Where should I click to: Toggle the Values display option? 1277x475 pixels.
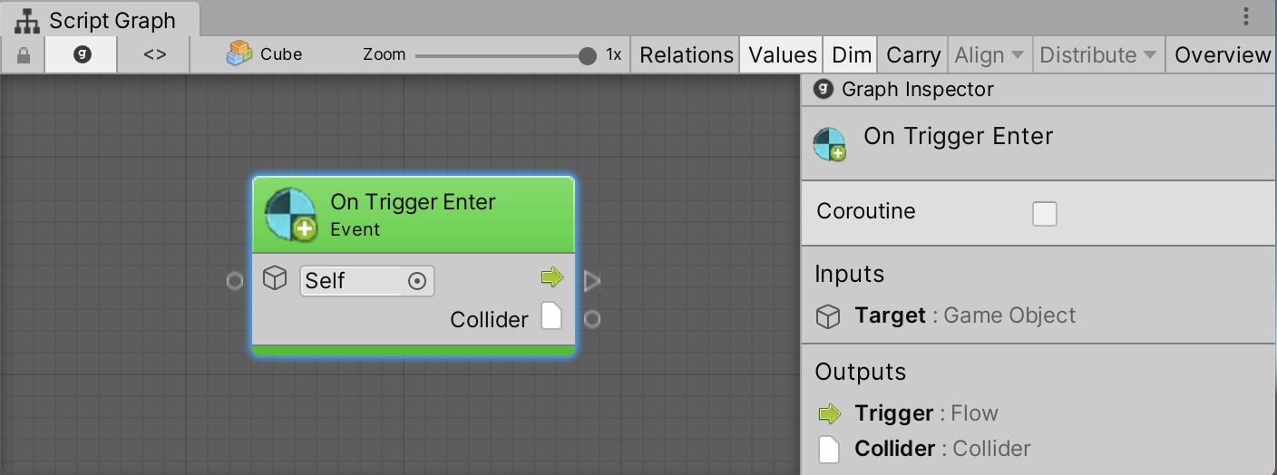pyautogui.click(x=782, y=55)
